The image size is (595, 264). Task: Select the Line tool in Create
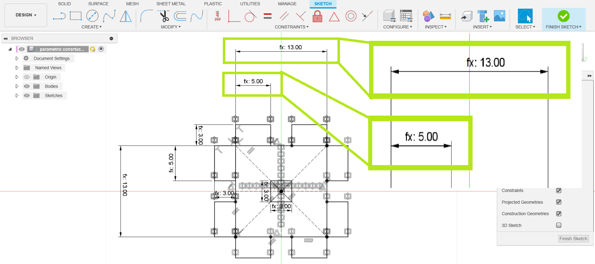[x=59, y=16]
